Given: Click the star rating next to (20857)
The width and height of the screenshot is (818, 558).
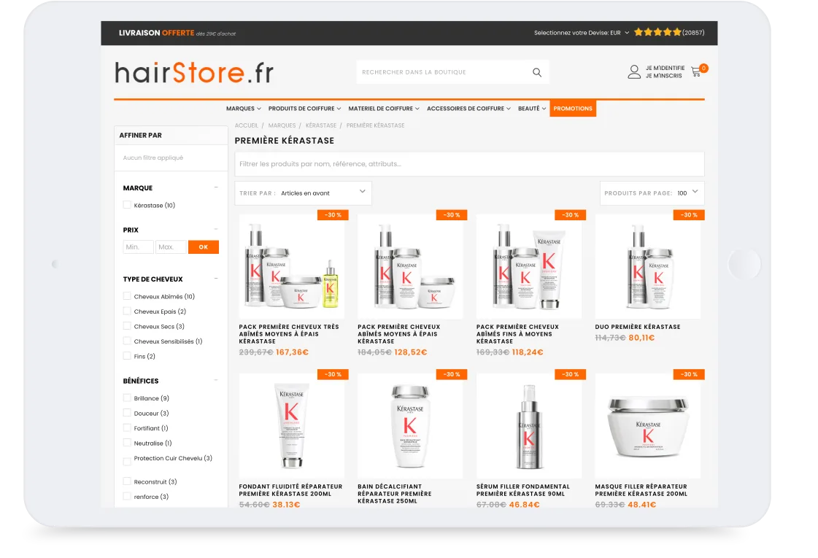Looking at the screenshot, I should coord(656,33).
